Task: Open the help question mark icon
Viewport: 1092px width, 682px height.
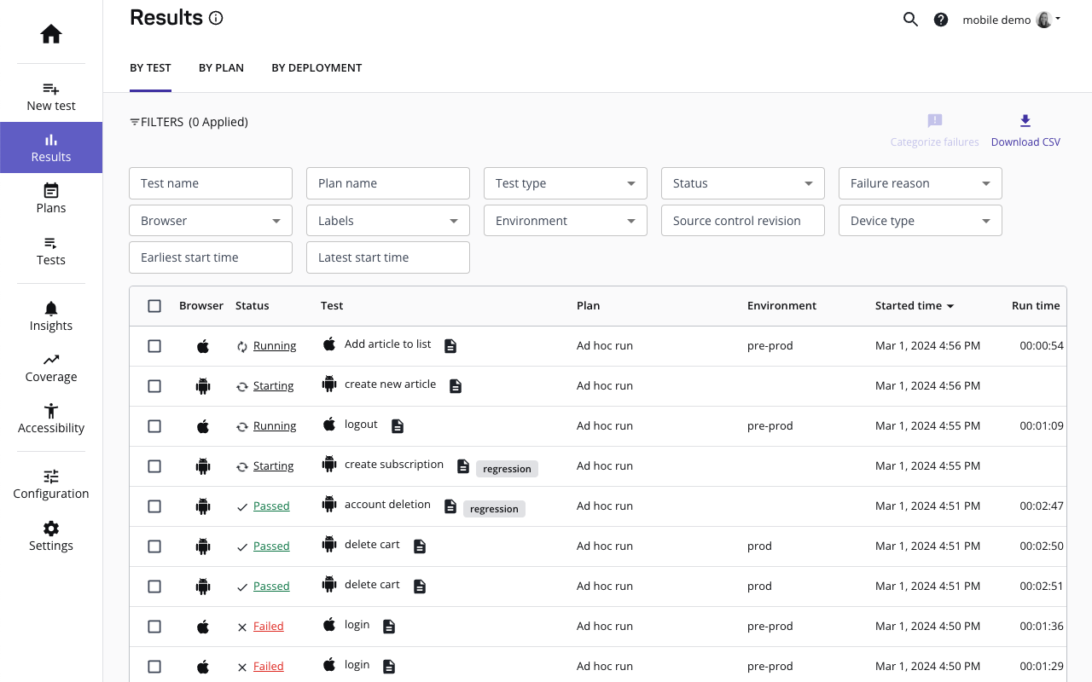Action: [x=941, y=20]
